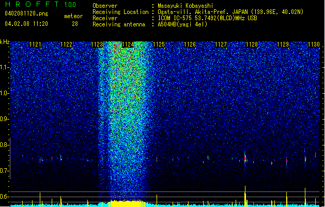Click the 1121 time marker

tap(36, 45)
